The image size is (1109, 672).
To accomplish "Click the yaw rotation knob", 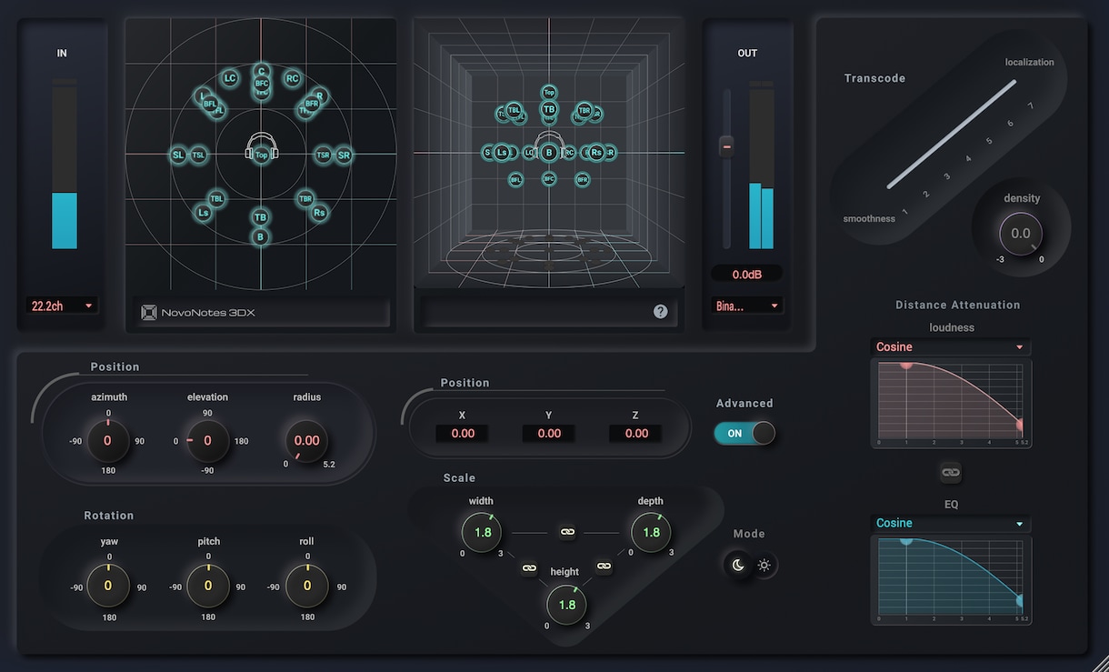I will [108, 586].
